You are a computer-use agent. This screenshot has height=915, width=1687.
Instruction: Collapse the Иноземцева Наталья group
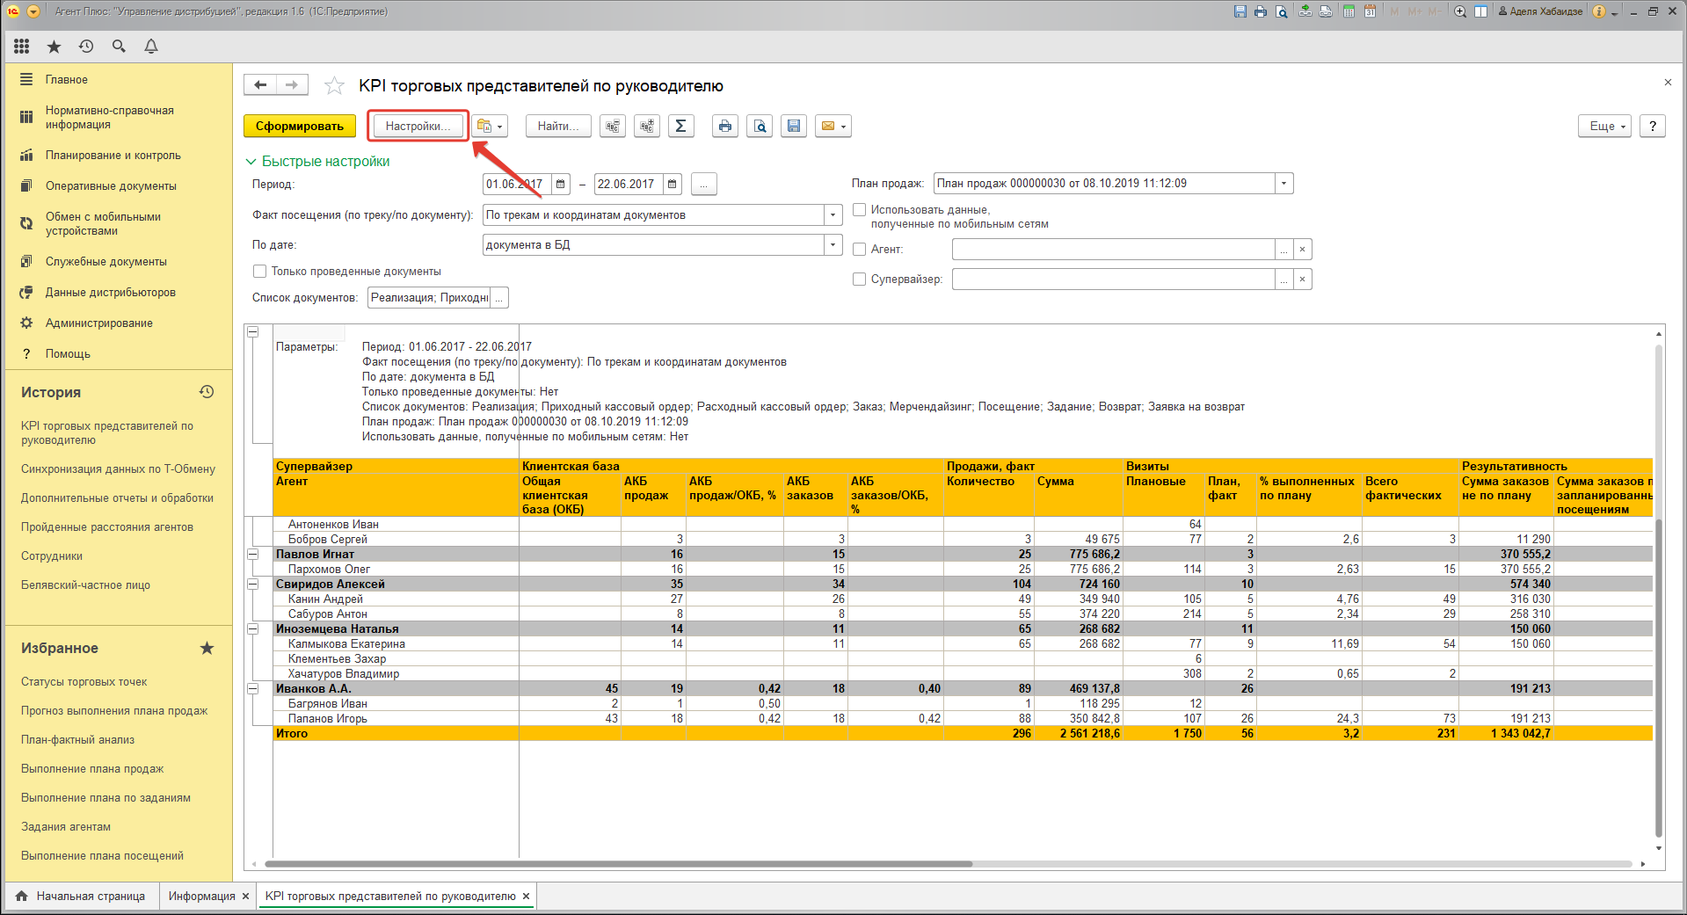click(252, 629)
